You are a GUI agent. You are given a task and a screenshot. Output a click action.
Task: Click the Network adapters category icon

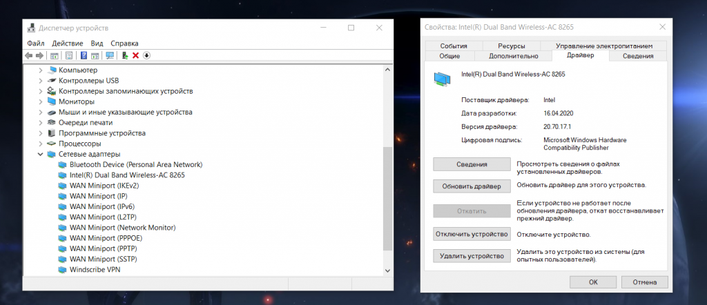tap(51, 154)
